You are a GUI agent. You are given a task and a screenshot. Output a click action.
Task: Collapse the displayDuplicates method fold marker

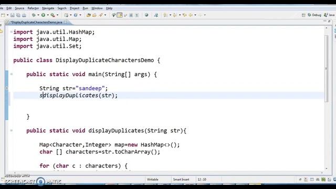(12, 131)
